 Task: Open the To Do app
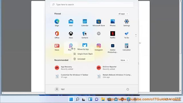click(127, 35)
